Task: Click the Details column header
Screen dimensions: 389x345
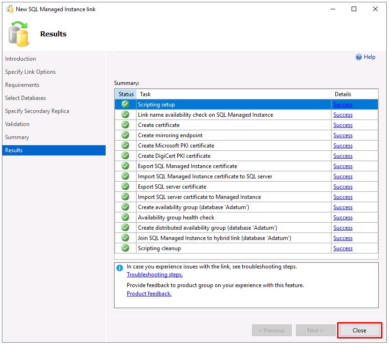Action: click(x=355, y=94)
